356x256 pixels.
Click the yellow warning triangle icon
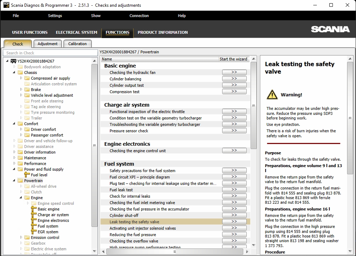point(272,95)
